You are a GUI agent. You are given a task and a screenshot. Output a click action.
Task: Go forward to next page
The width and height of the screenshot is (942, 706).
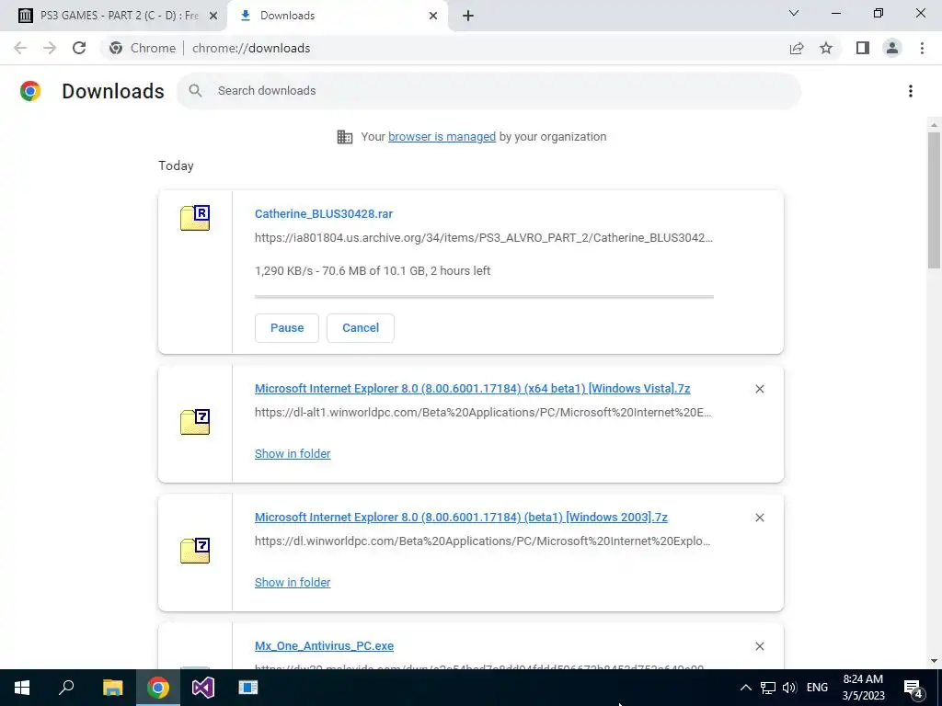pos(50,48)
